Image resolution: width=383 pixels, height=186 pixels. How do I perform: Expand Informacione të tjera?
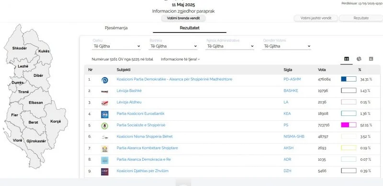180,59
